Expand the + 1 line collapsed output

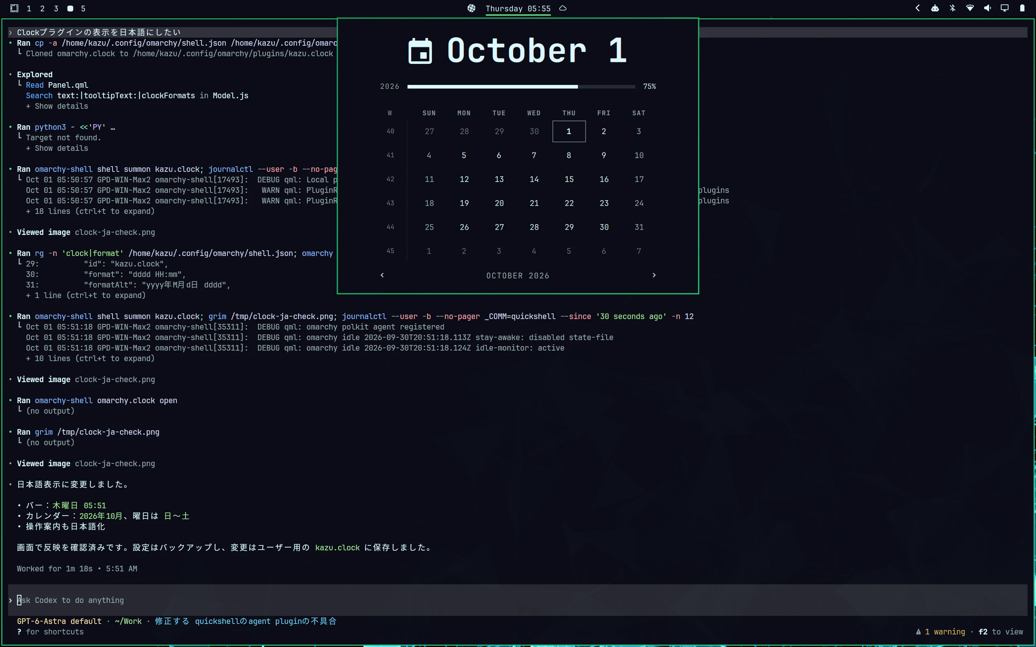tap(86, 295)
